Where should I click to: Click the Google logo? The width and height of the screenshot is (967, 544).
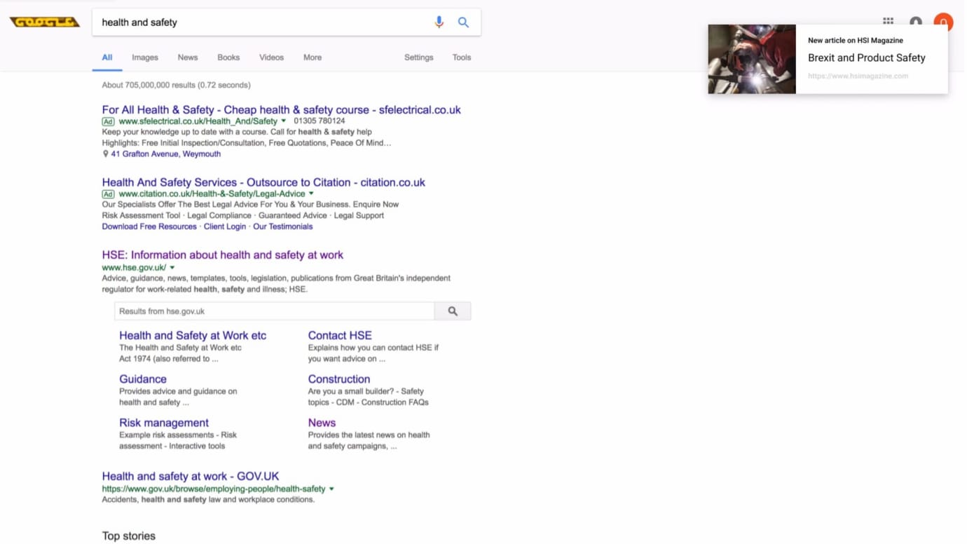[45, 22]
